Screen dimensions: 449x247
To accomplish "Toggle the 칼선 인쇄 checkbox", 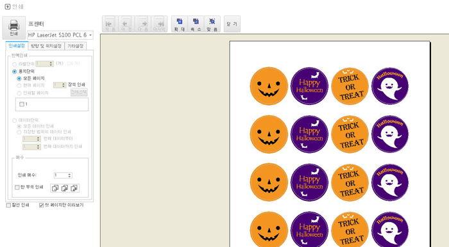I will (8, 205).
